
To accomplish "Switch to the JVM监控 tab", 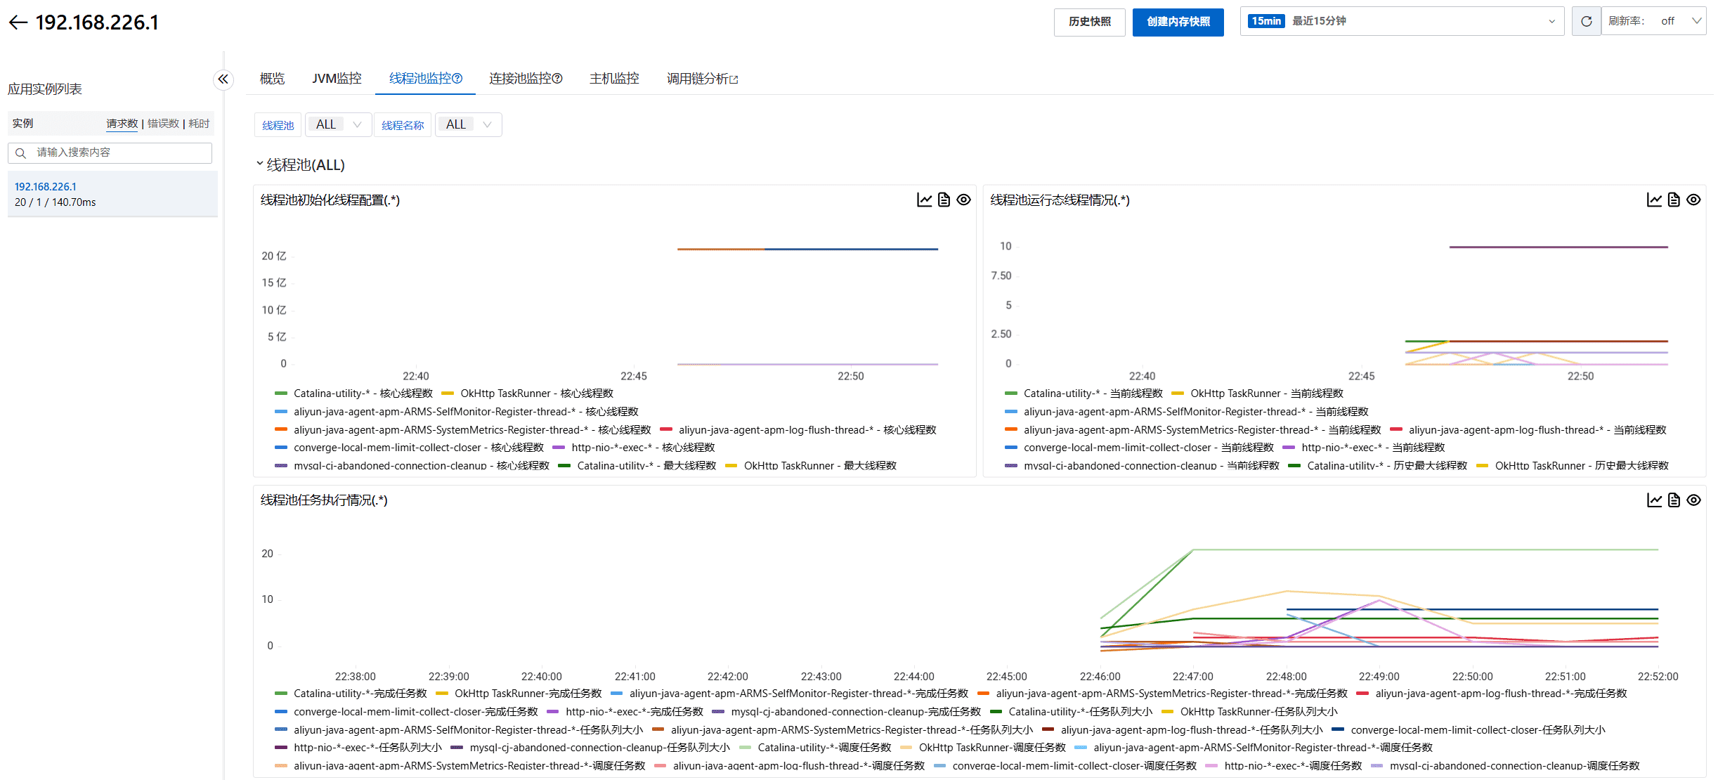I will point(337,79).
